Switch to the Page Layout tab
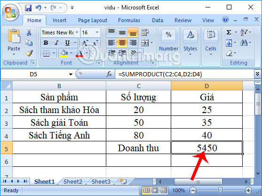This screenshot has height=196, width=262. [x=93, y=20]
